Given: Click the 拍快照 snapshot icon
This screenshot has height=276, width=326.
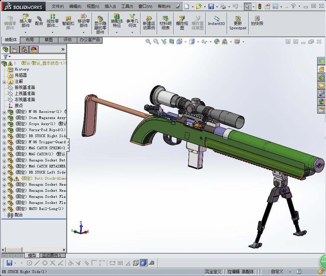Looking at the screenshot, I should (x=257, y=21).
